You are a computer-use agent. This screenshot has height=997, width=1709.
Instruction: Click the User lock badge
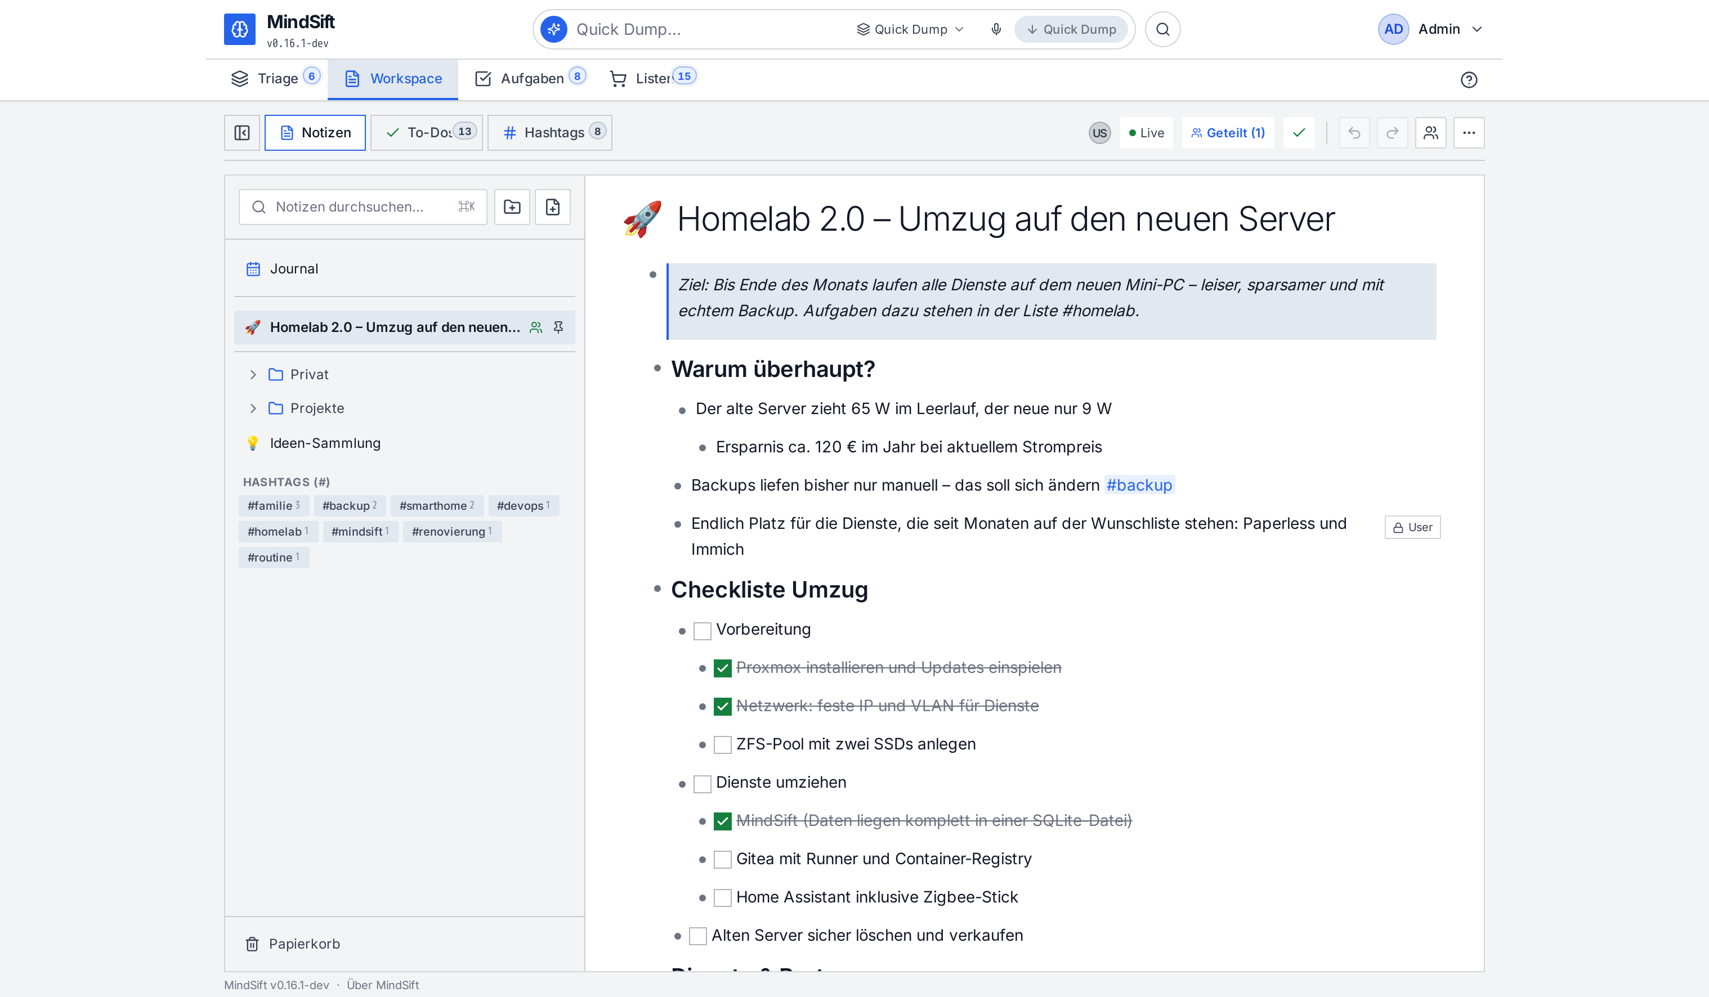coord(1413,527)
